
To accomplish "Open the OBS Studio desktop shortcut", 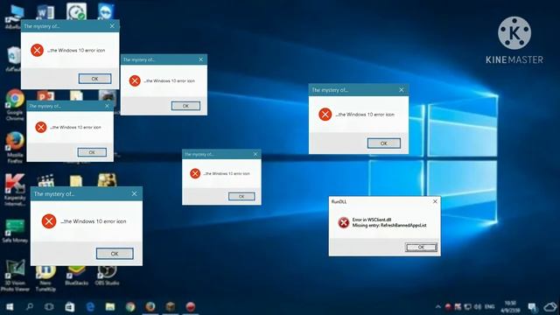I will pyautogui.click(x=107, y=276).
